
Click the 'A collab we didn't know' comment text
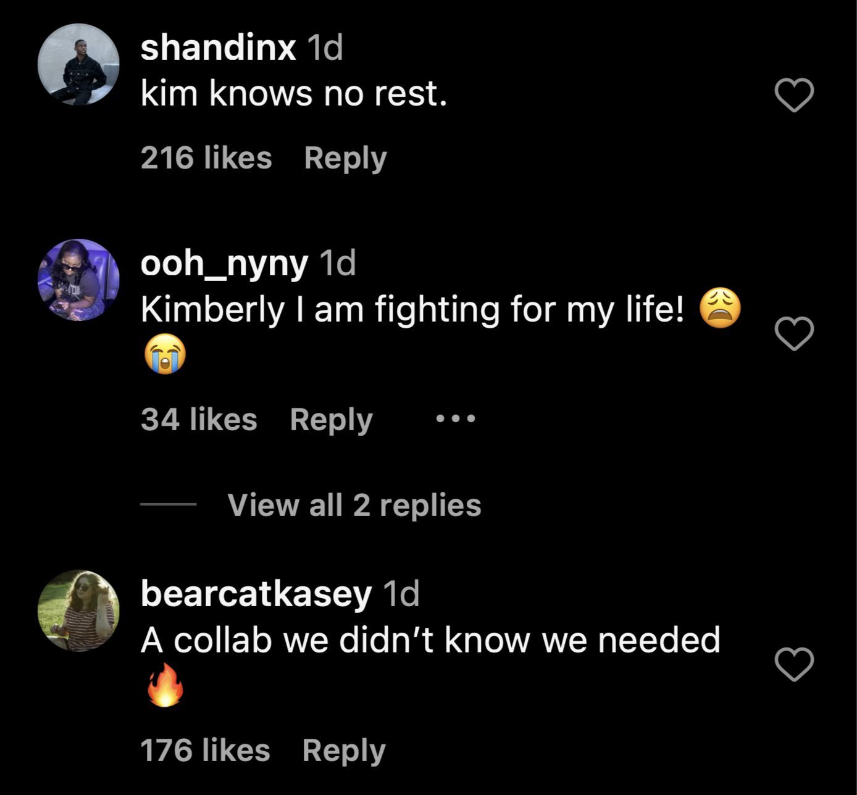coord(430,640)
